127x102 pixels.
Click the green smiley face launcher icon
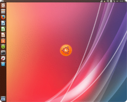click(x=3, y=47)
